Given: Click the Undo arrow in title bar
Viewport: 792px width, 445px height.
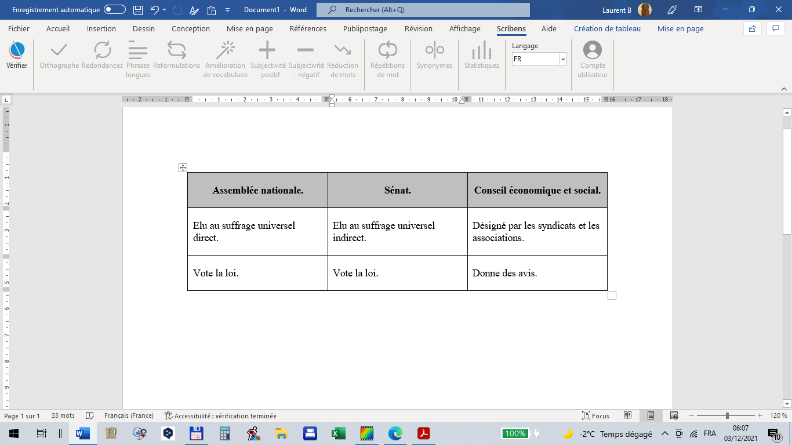Looking at the screenshot, I should (x=154, y=10).
